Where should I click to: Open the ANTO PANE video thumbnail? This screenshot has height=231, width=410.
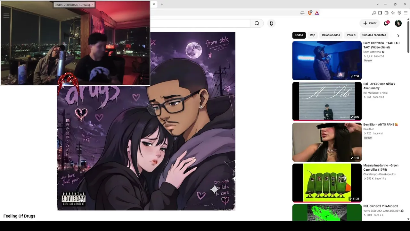327,142
